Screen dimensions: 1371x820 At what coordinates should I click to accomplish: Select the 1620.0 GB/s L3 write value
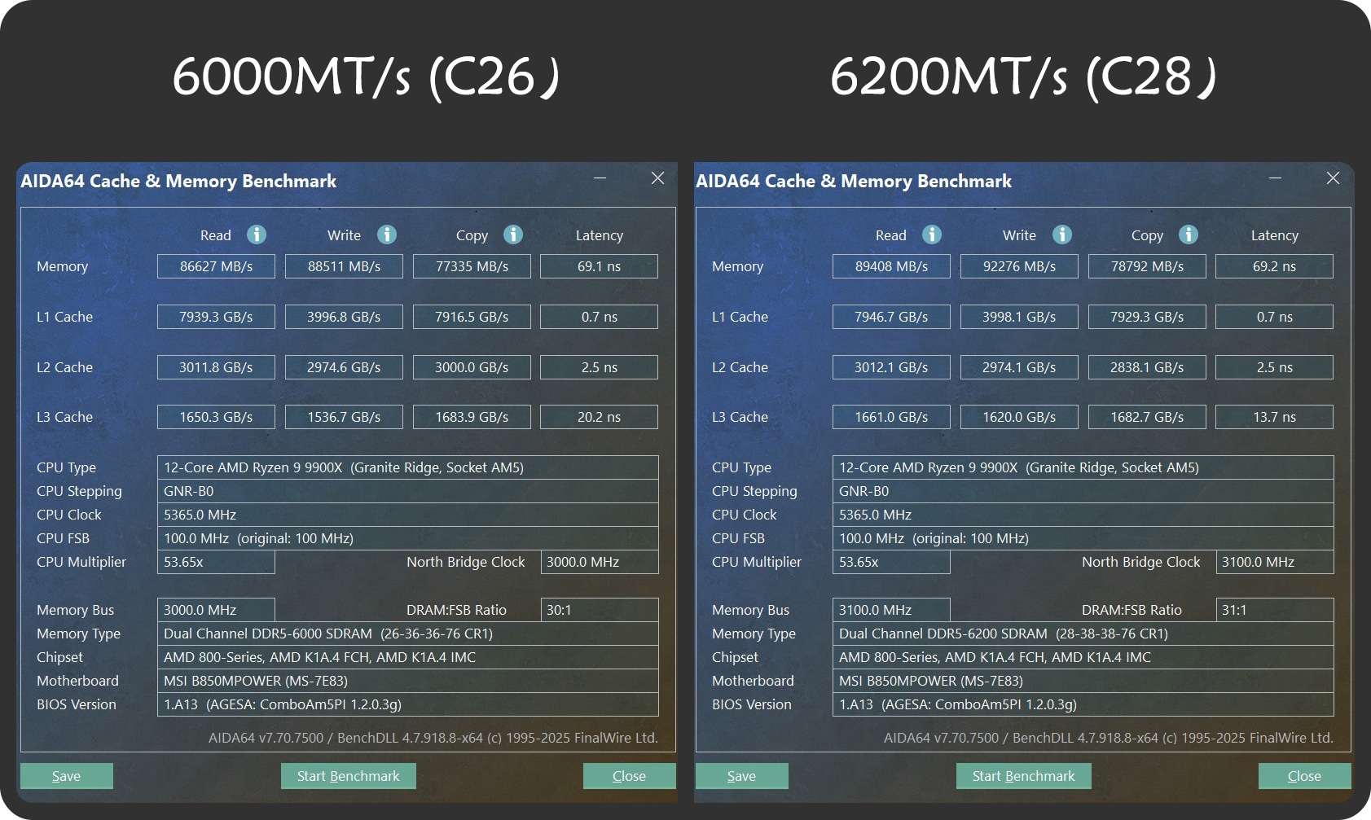coord(1019,417)
